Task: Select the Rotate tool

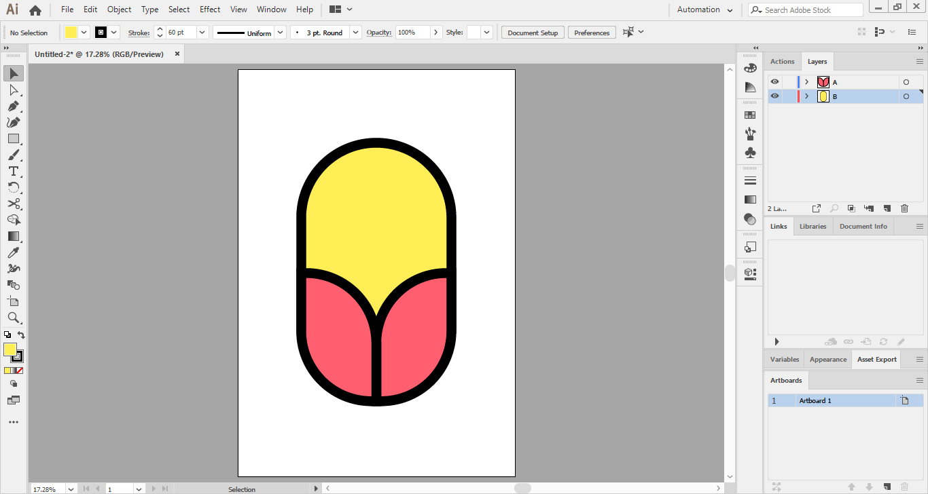Action: point(14,187)
